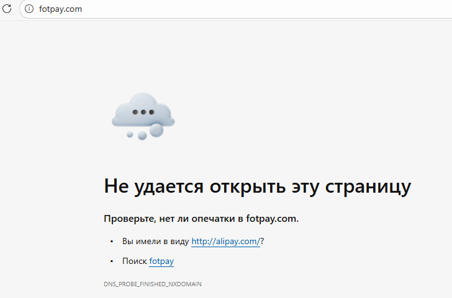The height and width of the screenshot is (298, 452).
Task: Reload the page with the refresh icon
Action: [7, 9]
